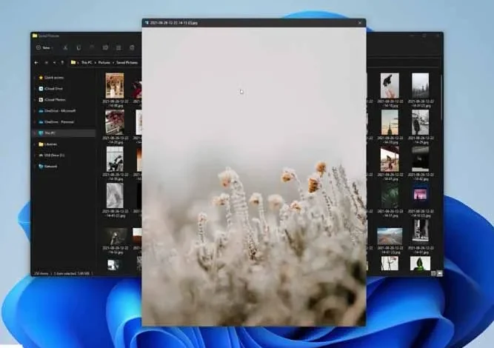The image size is (494, 348).
Task: Click the Share icon in Explorer toolbar
Action: 119,47
